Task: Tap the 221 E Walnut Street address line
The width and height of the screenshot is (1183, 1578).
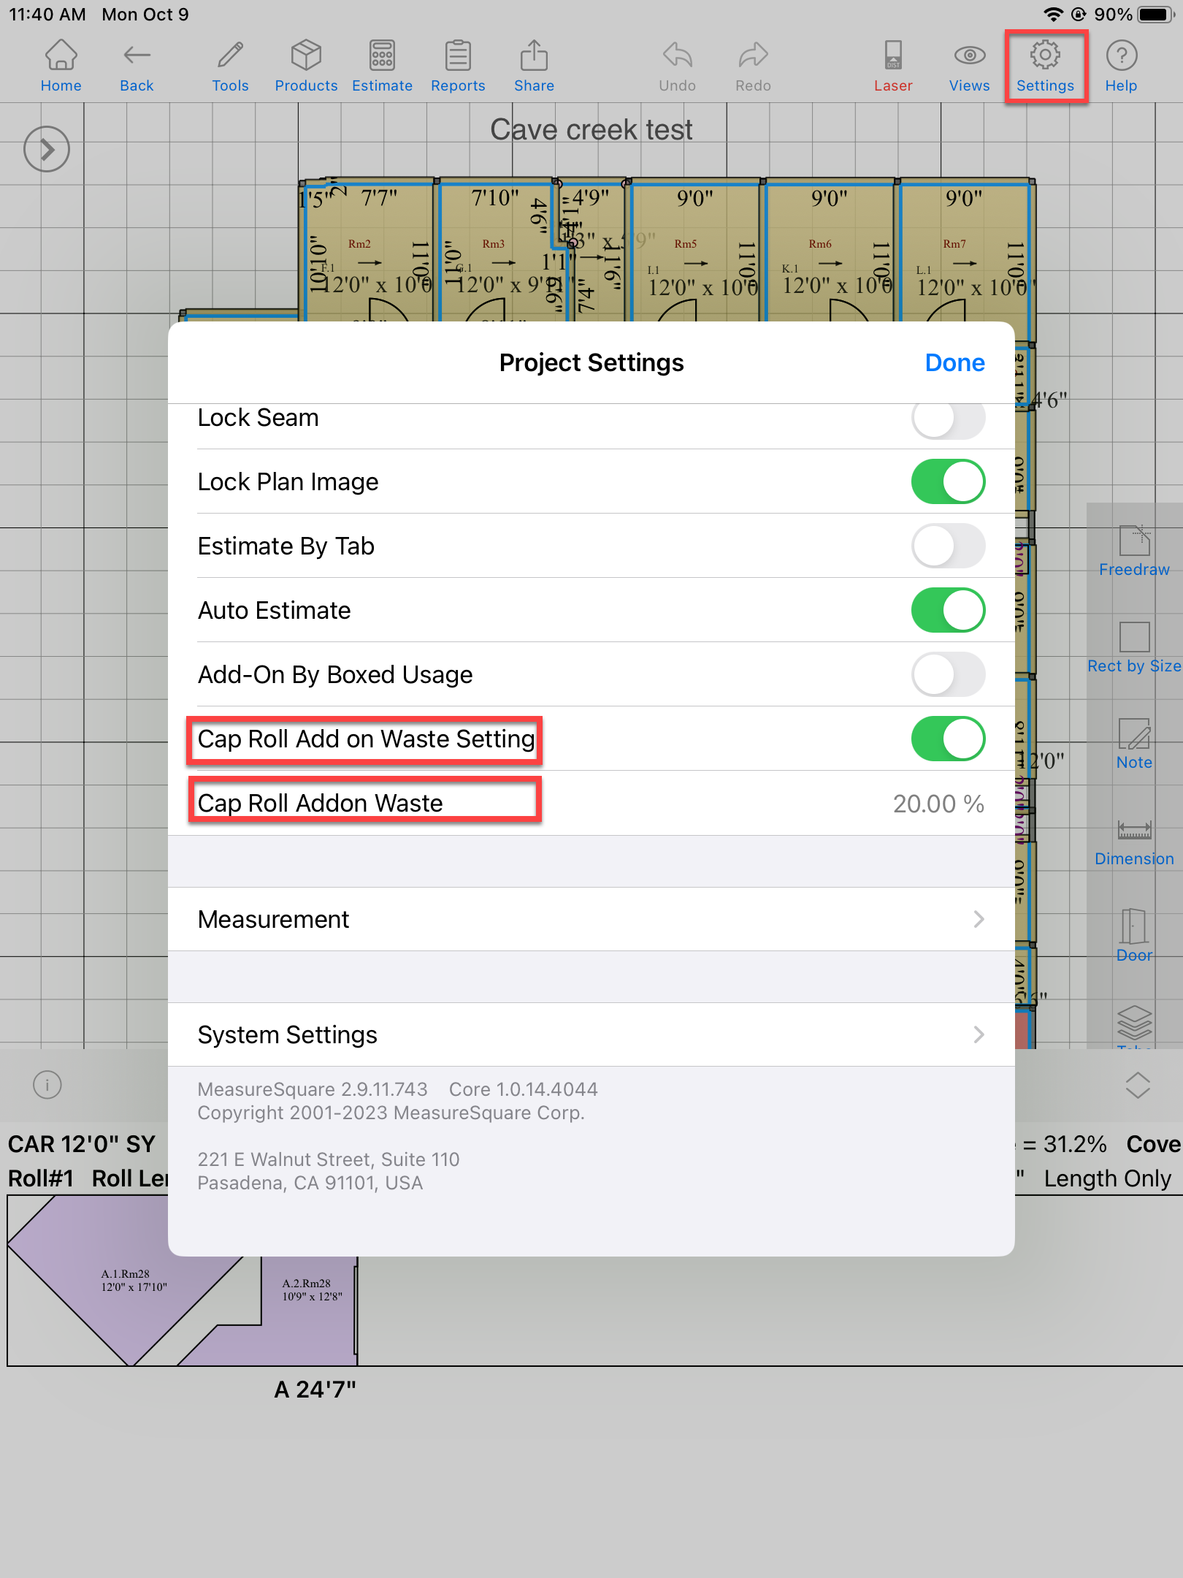Action: pyautogui.click(x=329, y=1159)
